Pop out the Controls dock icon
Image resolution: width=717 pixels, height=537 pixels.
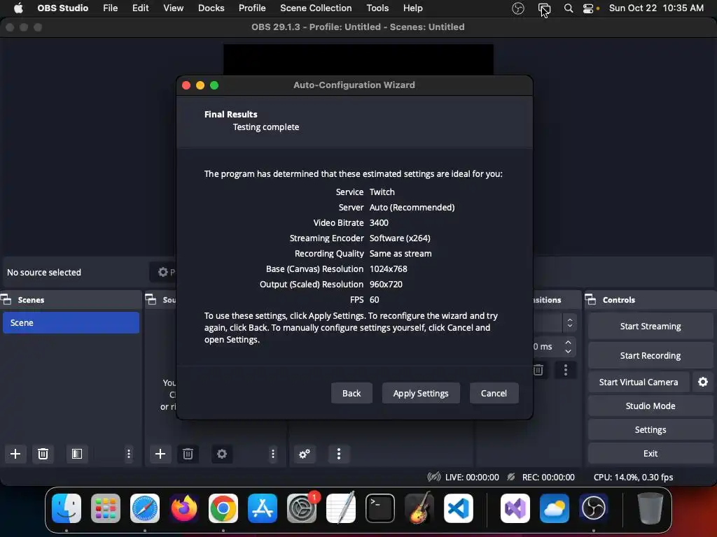coord(590,299)
